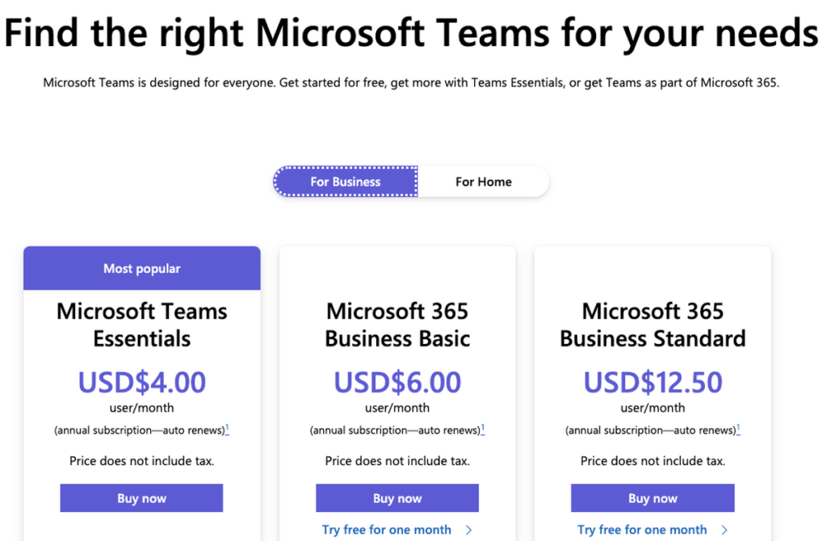Click the chevron arrow beside Business Standard's free trial
The height and width of the screenshot is (541, 827).
pyautogui.click(x=723, y=530)
